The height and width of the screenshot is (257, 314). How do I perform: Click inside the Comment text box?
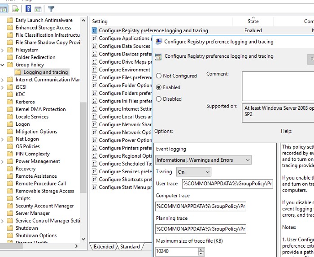[278, 86]
